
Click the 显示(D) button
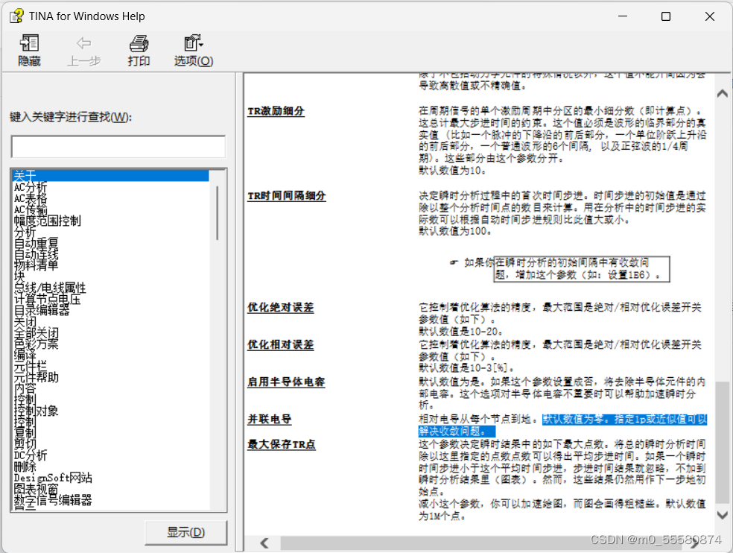185,532
